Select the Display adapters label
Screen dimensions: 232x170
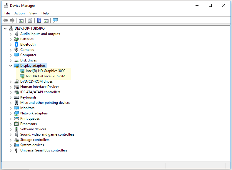tap(33, 66)
